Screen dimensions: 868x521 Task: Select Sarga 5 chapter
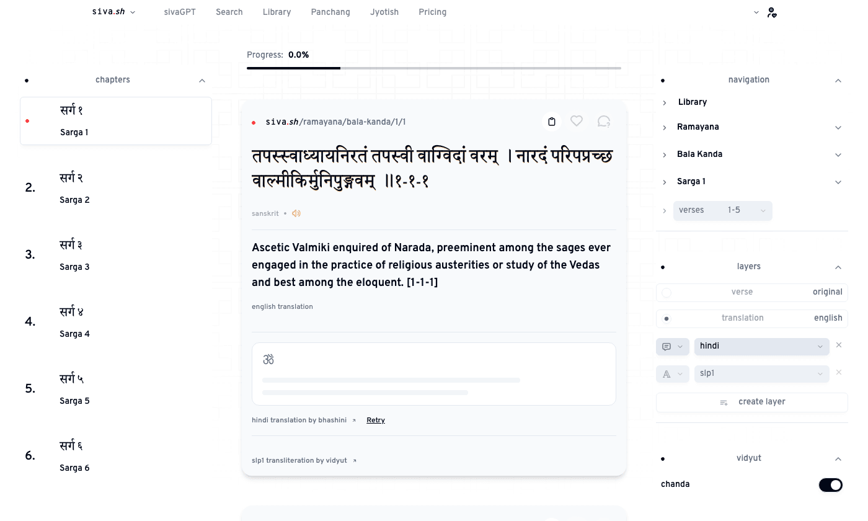[116, 389]
